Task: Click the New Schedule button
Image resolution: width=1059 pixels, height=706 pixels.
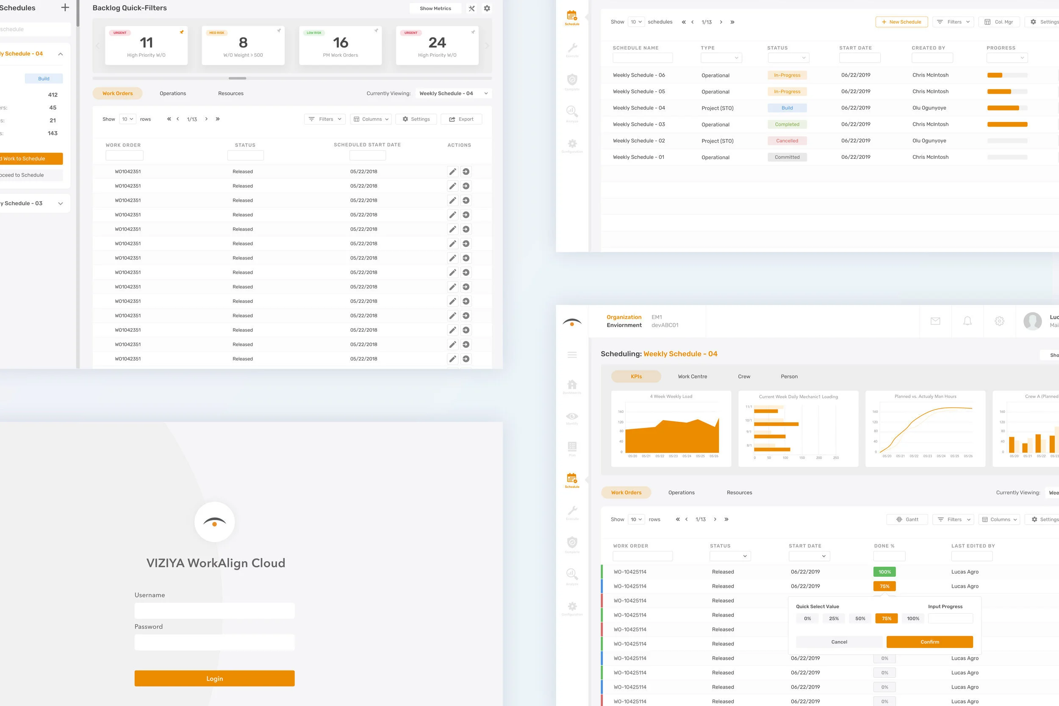Action: tap(901, 22)
